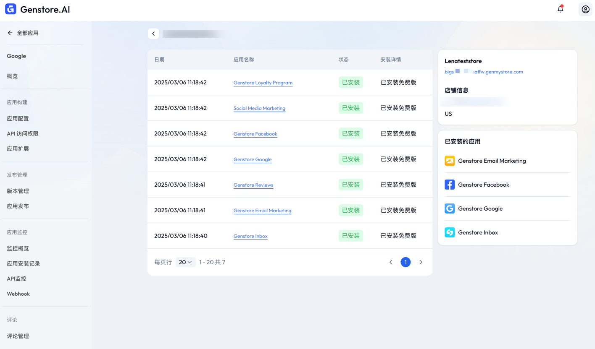Click the back arrow beside 全部应用

[x=10, y=33]
